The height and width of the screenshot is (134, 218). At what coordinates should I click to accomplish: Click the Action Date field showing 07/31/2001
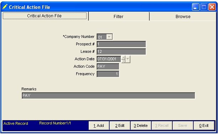(x=109, y=59)
